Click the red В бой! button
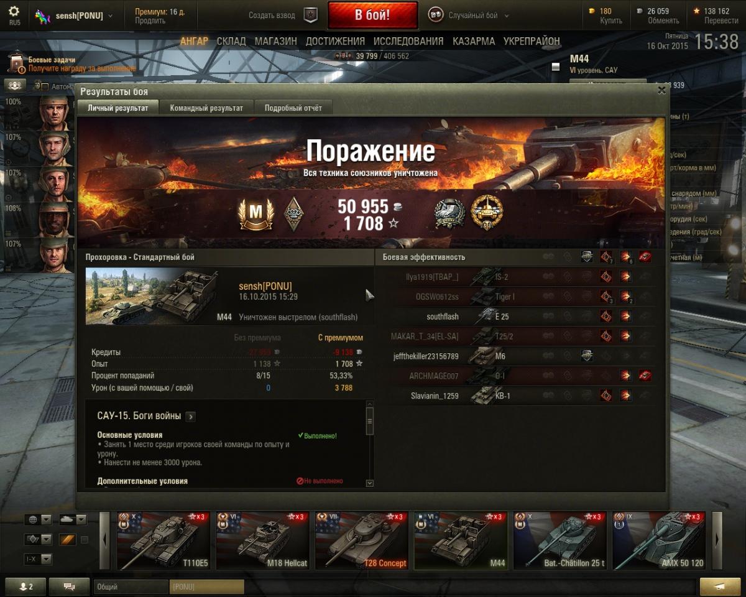 point(372,16)
